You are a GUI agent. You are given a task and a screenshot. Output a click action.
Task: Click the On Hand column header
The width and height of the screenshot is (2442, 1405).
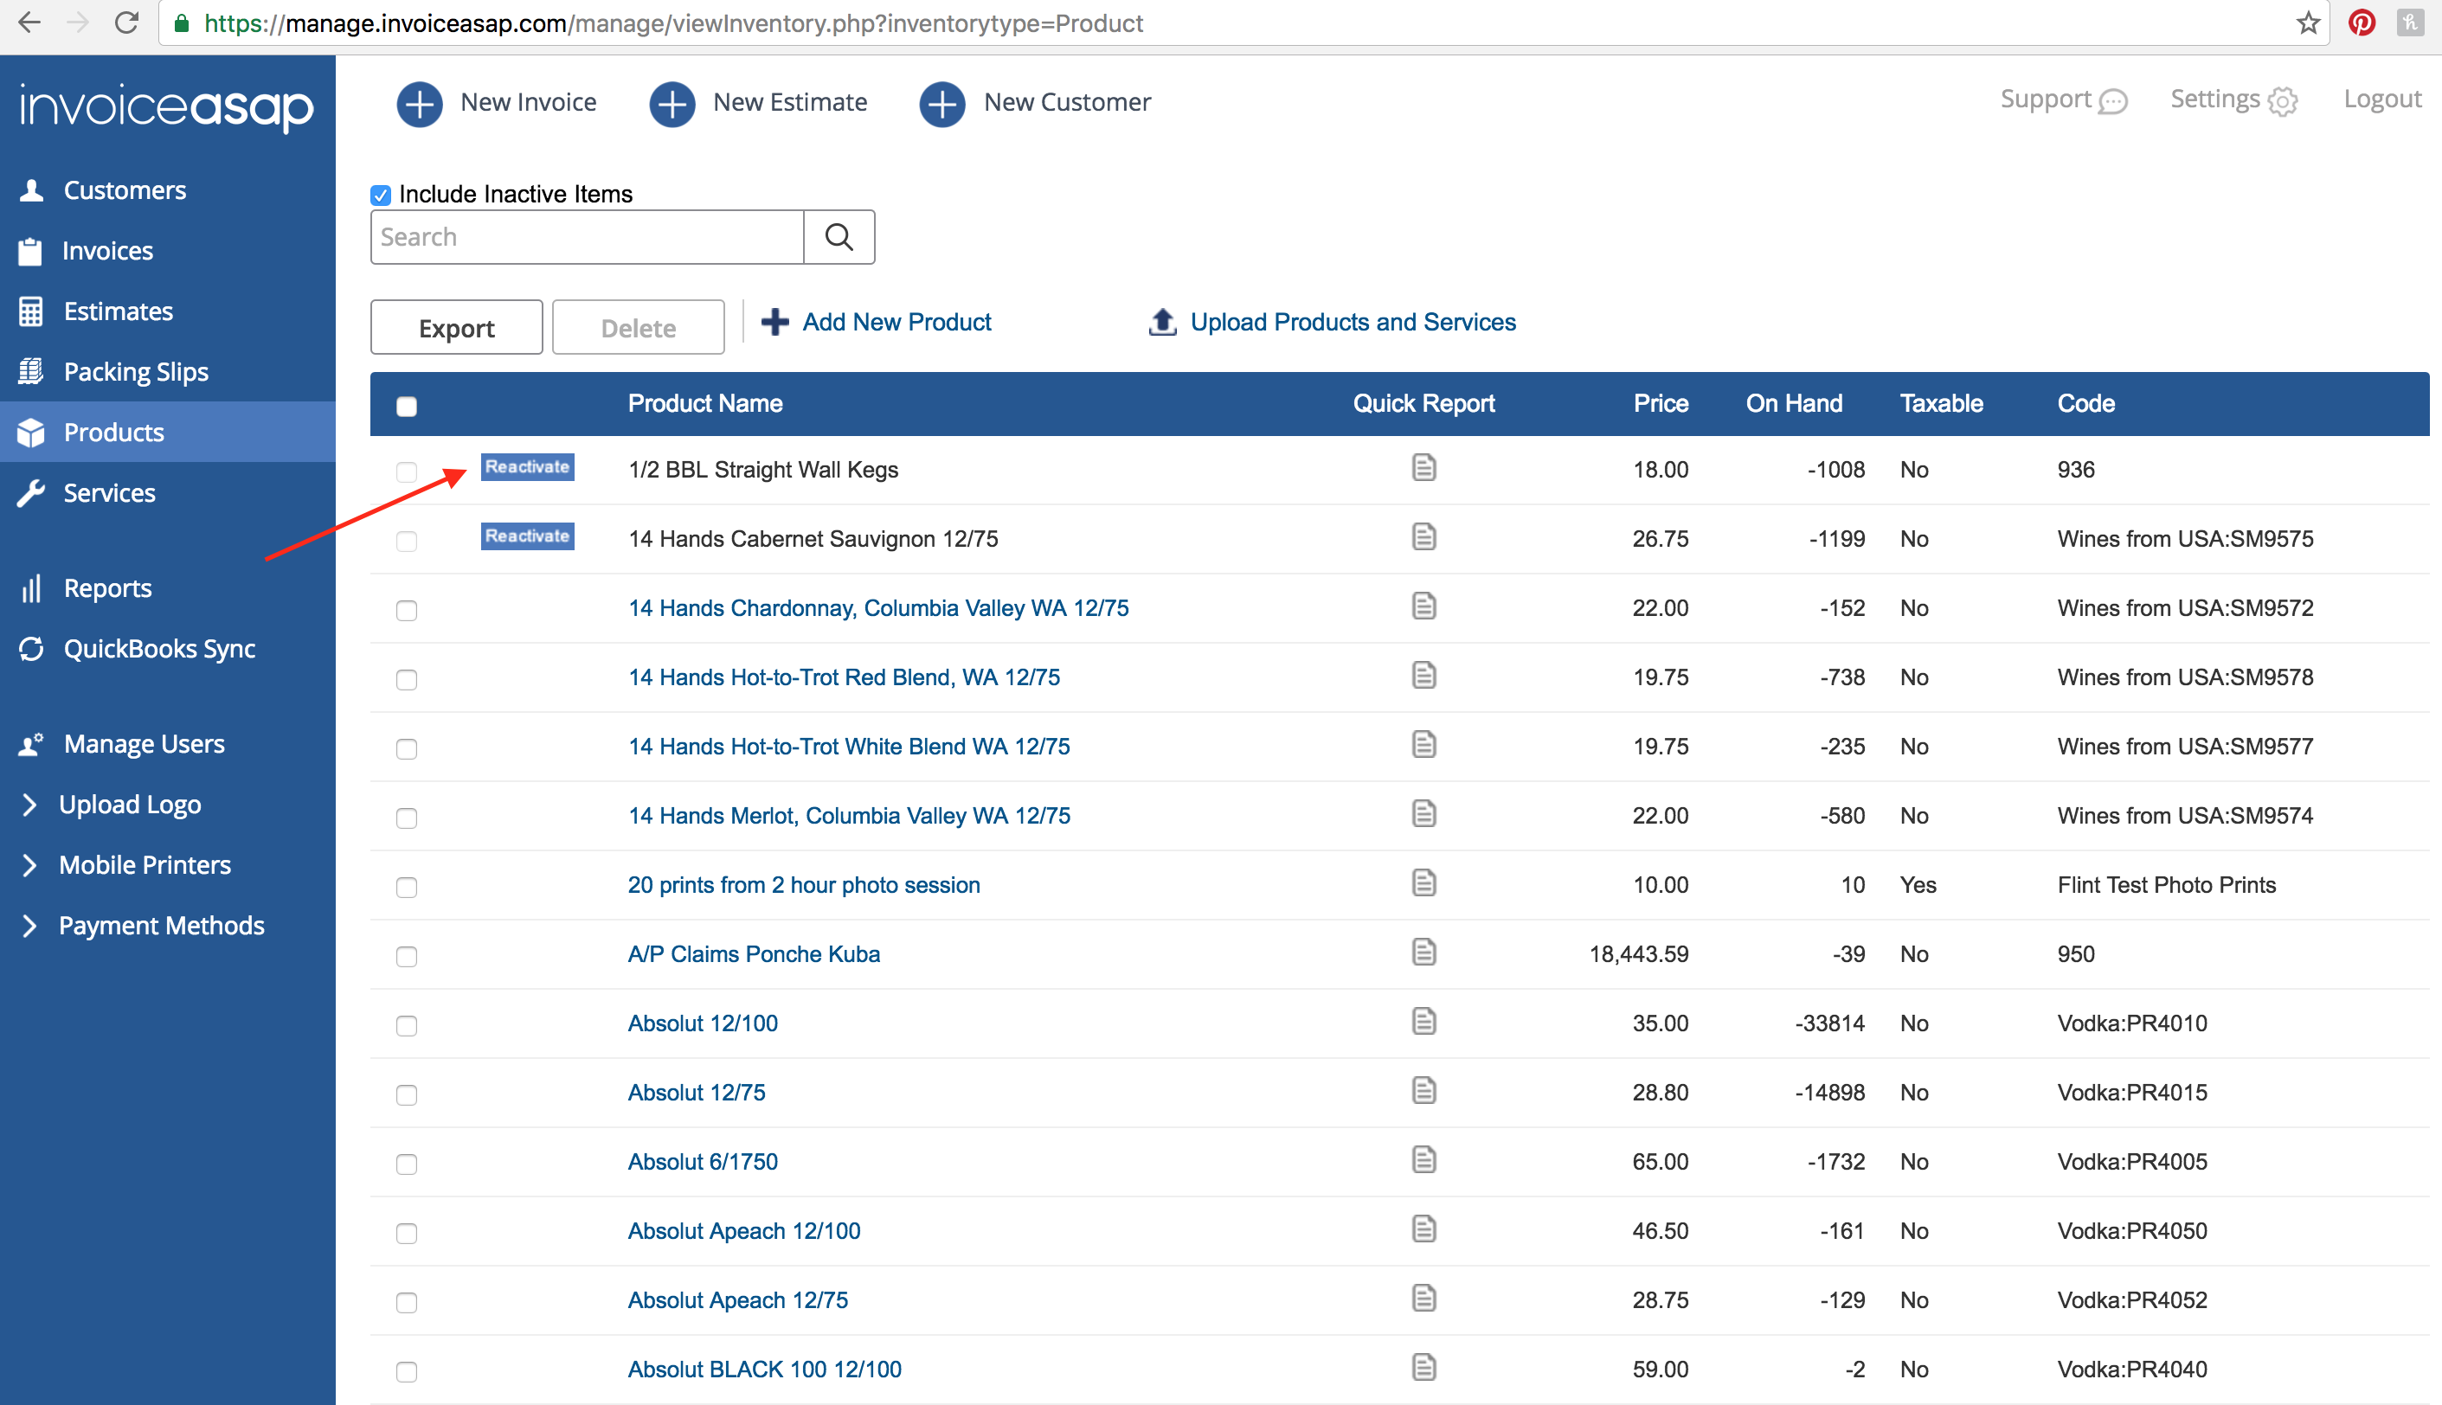[1795, 403]
